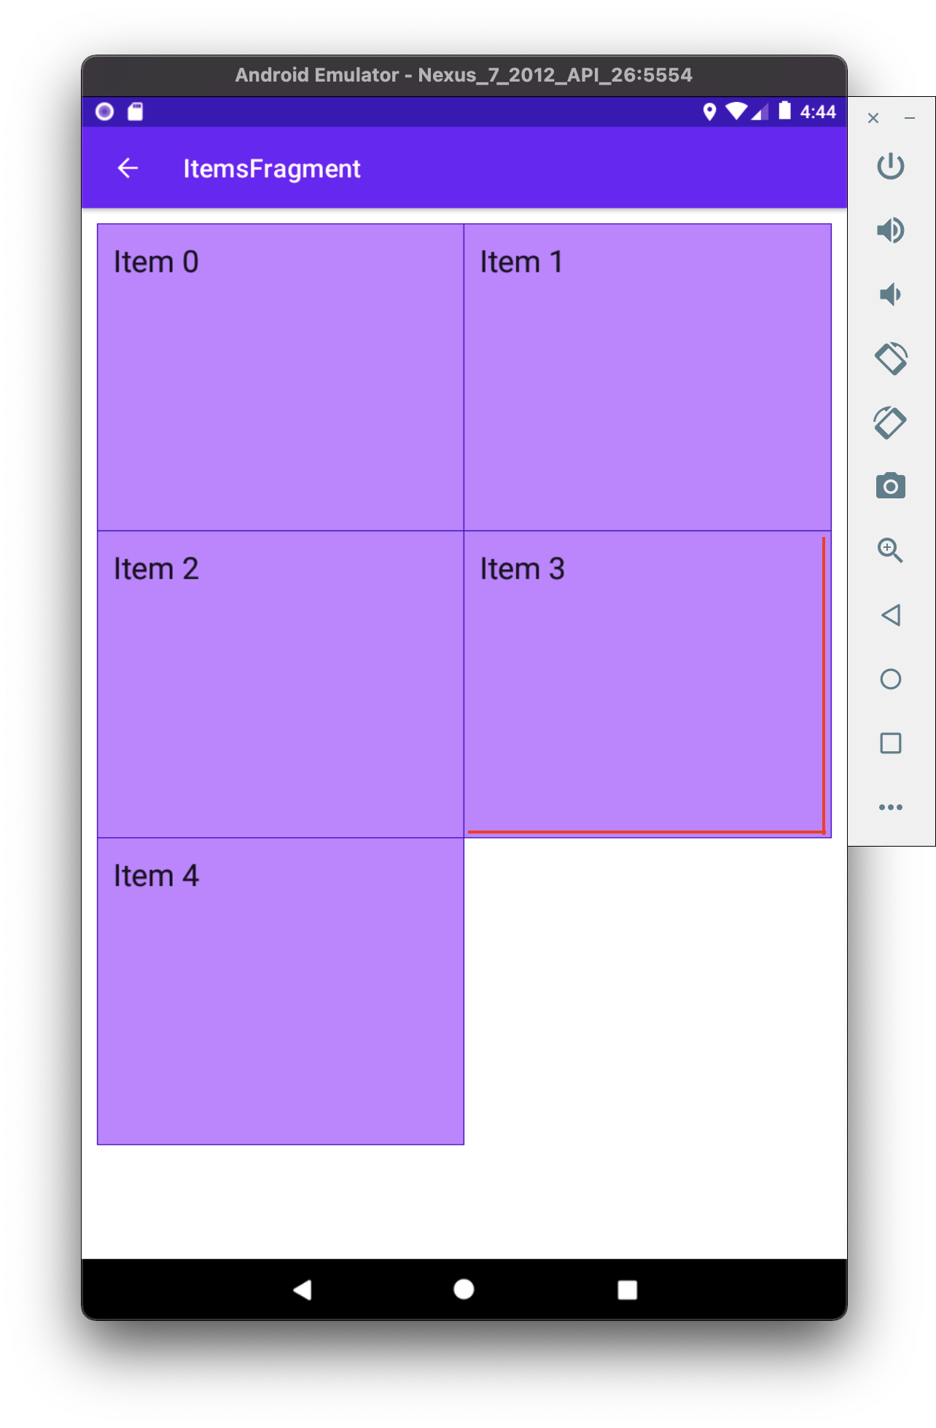Image resolution: width=936 pixels, height=1428 pixels.
Task: Click the emulator power button icon
Action: (890, 166)
